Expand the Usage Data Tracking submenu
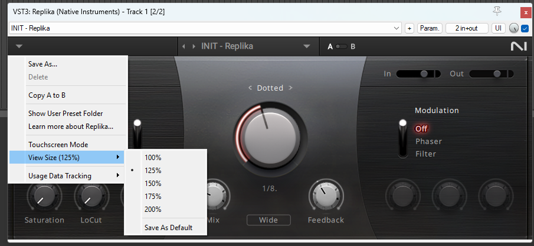 [68, 176]
